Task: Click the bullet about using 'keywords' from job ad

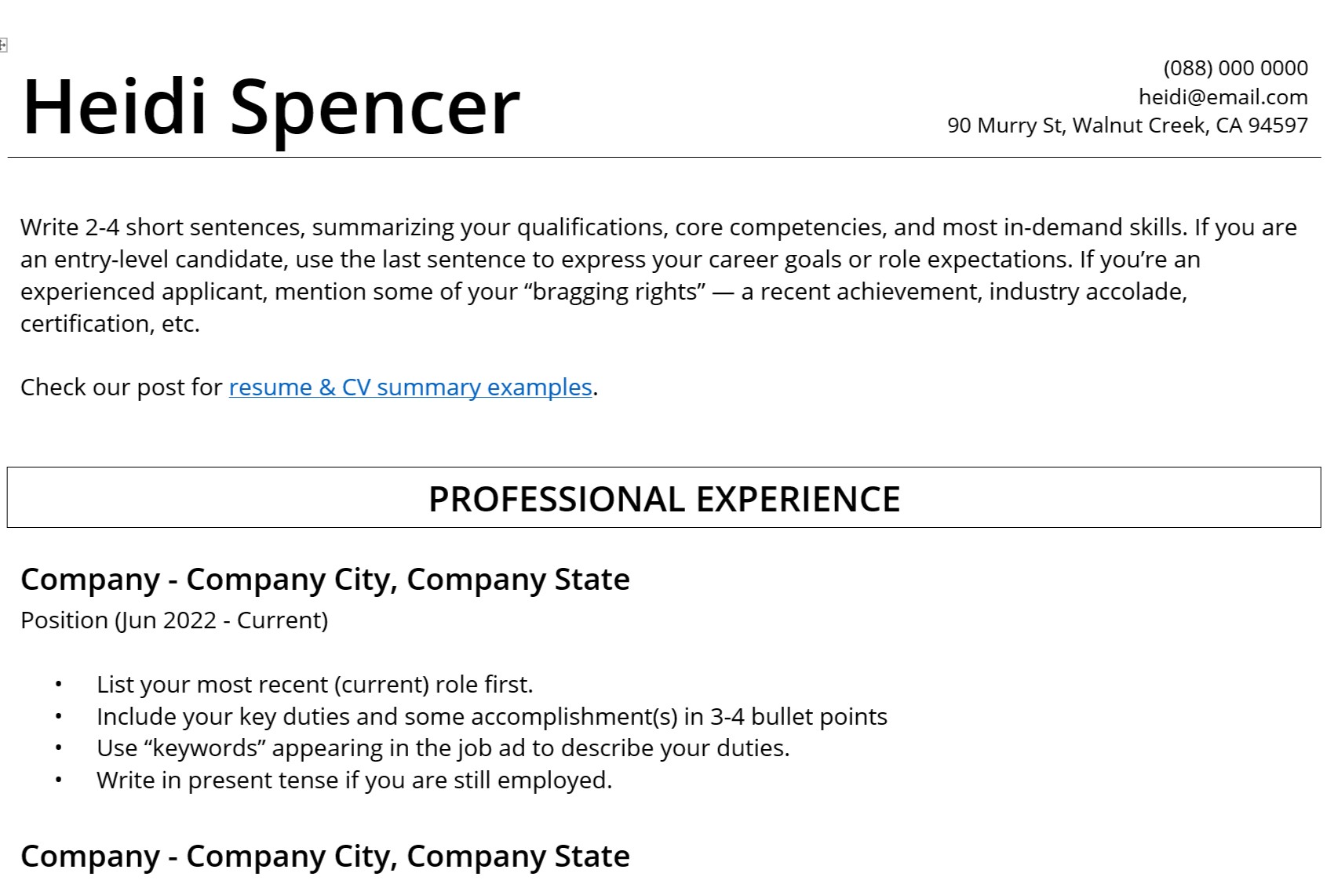Action: point(443,748)
